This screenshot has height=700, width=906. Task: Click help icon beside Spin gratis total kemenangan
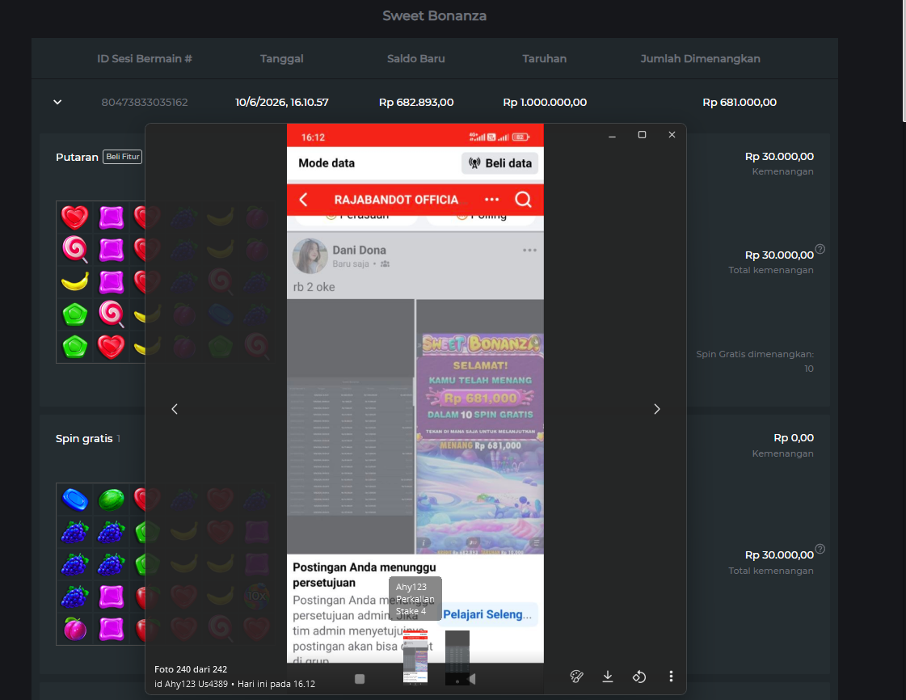(820, 549)
